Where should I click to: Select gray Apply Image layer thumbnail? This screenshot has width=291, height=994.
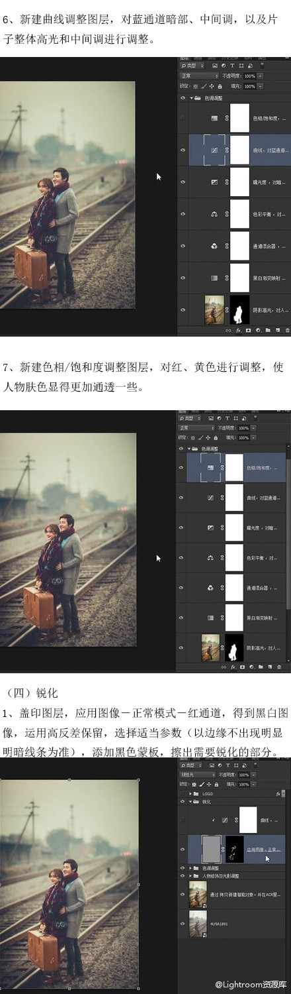click(212, 849)
